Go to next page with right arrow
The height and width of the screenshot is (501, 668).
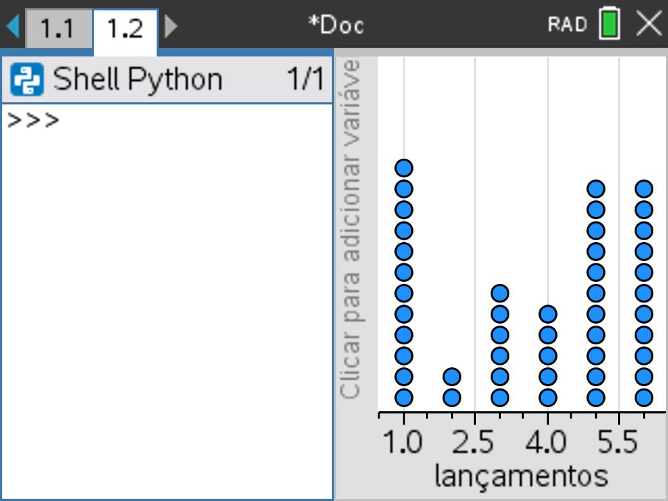171,26
